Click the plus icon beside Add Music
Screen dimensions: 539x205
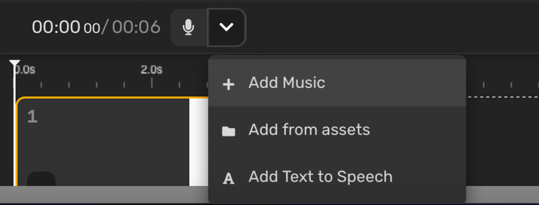(x=228, y=84)
